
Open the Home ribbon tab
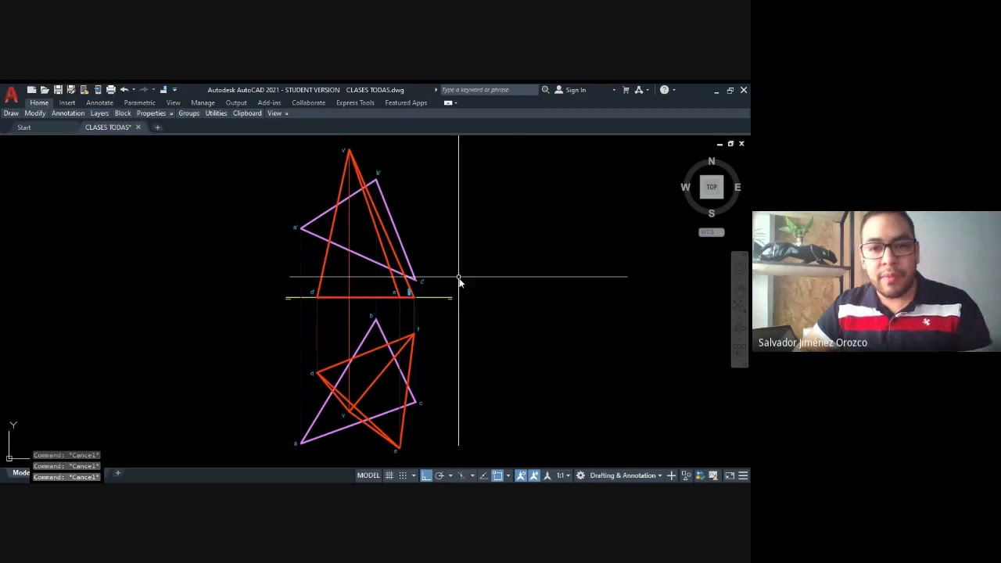pyautogui.click(x=39, y=102)
